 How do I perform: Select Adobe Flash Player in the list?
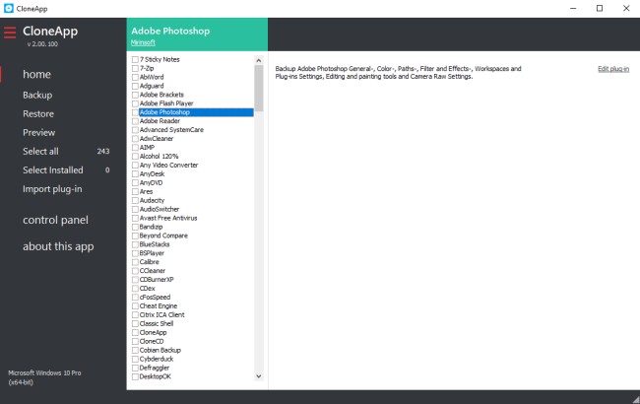[x=166, y=103]
